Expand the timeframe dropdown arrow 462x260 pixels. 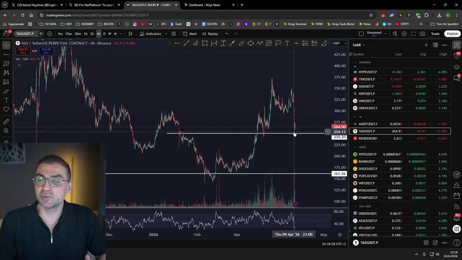[121, 34]
